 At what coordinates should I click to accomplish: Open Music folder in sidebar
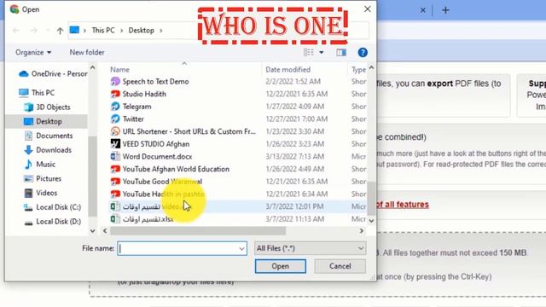[x=39, y=165]
